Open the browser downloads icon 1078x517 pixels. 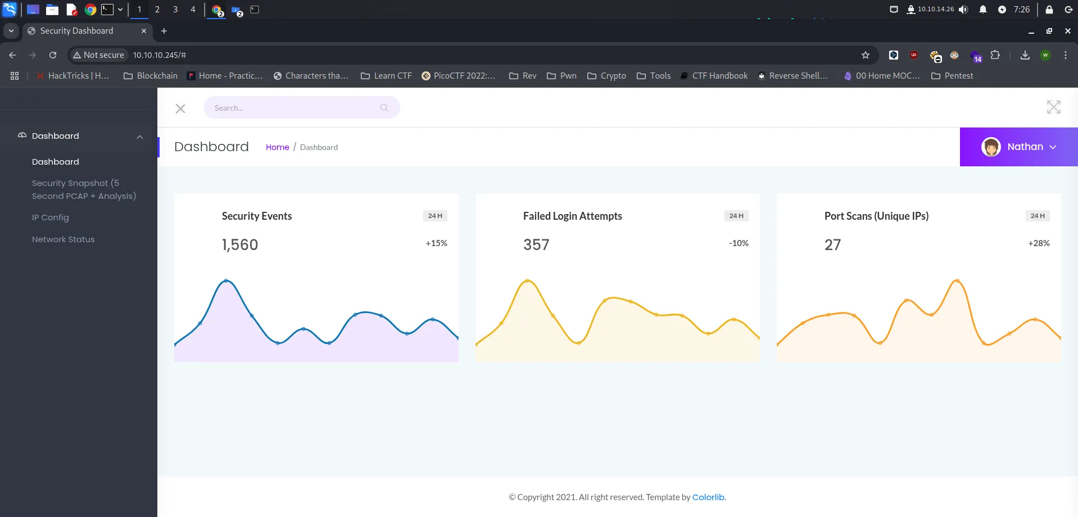point(1025,55)
